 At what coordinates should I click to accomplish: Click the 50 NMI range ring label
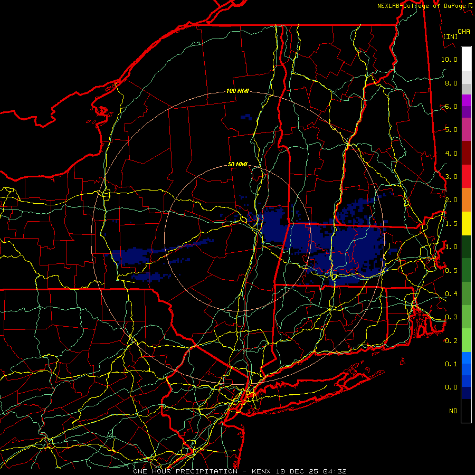pos(238,165)
